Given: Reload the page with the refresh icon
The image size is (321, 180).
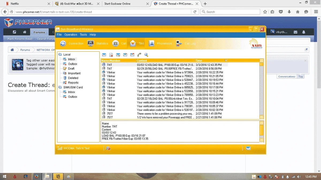Looking at the screenshot, I should 195,12.
